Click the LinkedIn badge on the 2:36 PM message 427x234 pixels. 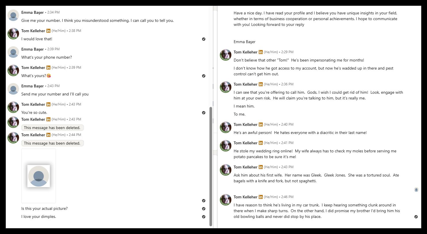261,84
